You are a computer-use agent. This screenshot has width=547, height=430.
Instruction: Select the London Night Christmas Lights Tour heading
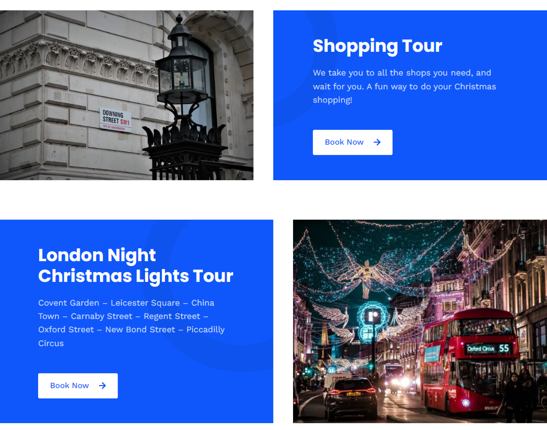(x=135, y=265)
